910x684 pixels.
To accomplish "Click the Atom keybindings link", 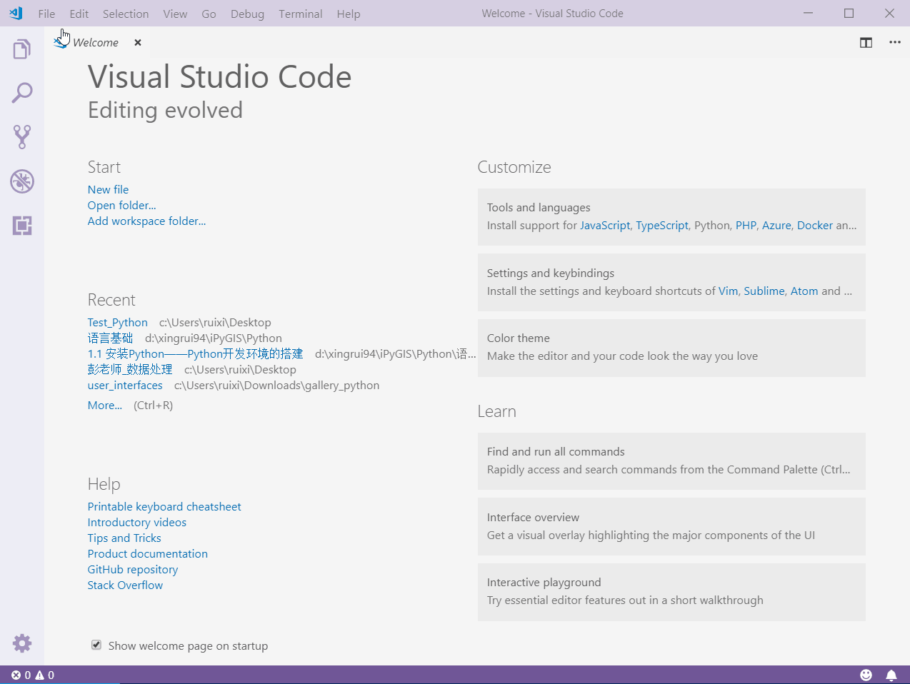I will point(804,291).
